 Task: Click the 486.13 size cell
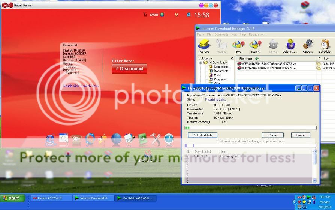click(328, 68)
